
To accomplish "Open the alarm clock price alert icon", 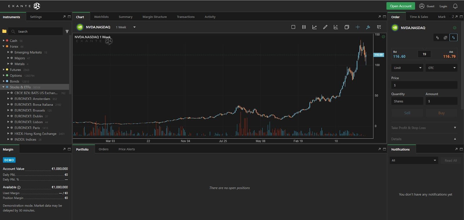I will tap(379, 27).
